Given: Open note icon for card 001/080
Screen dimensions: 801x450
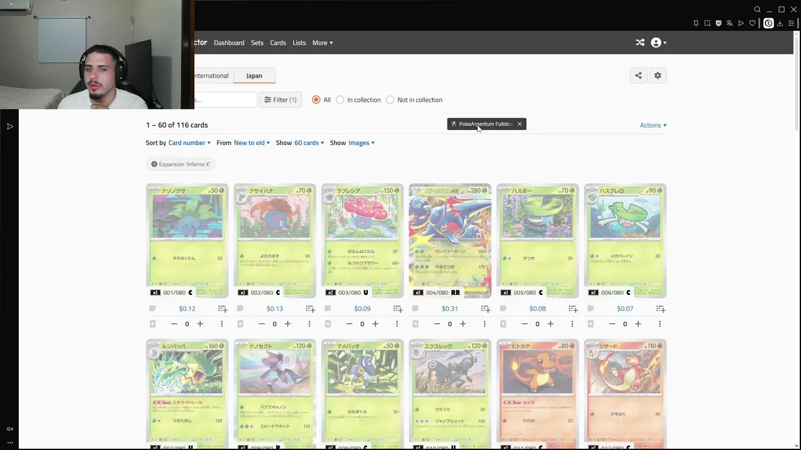Looking at the screenshot, I should click(152, 309).
